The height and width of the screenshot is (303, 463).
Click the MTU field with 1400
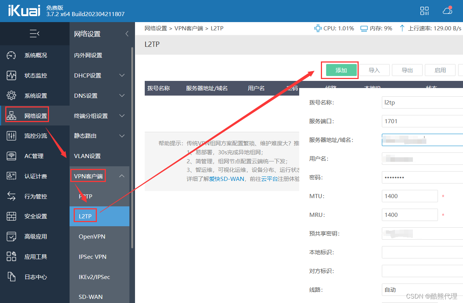pyautogui.click(x=410, y=196)
